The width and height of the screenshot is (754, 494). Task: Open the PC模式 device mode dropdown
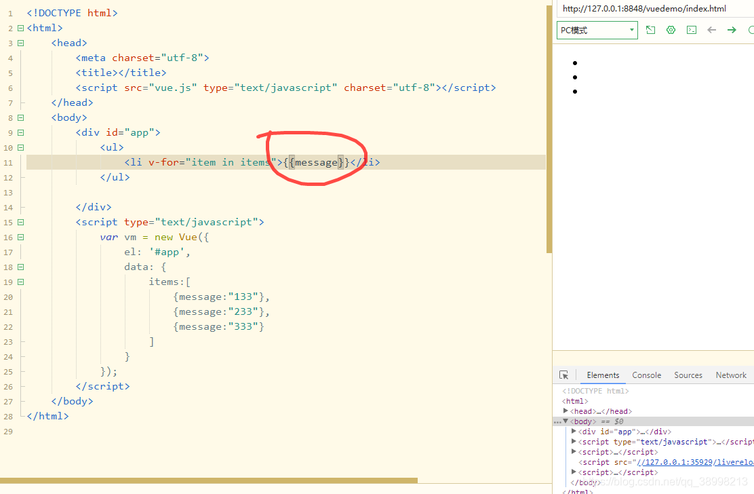point(597,30)
